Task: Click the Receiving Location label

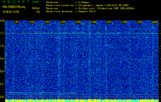Action: point(60,5)
